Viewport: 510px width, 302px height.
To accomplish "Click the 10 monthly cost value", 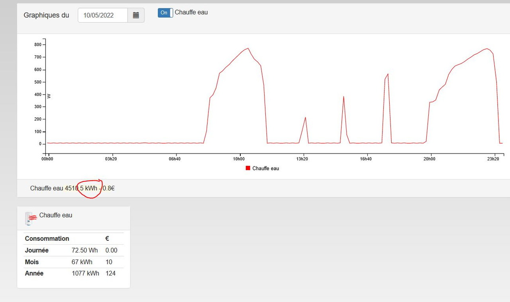I will pos(109,262).
